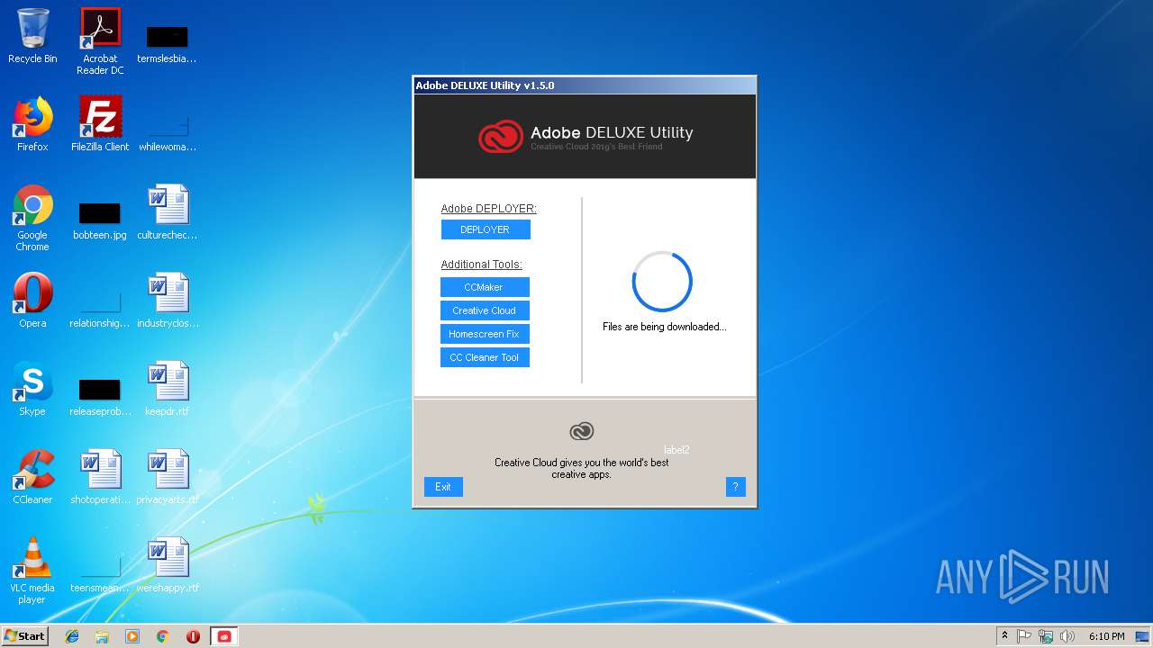Select the werehappy.rtf document icon
The height and width of the screenshot is (648, 1153).
tap(168, 565)
